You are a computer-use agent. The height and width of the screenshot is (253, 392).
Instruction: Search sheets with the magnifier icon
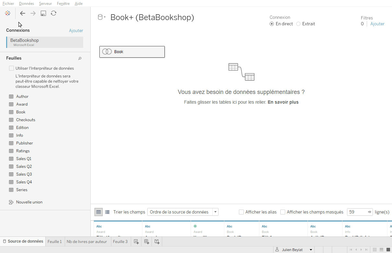80,58
